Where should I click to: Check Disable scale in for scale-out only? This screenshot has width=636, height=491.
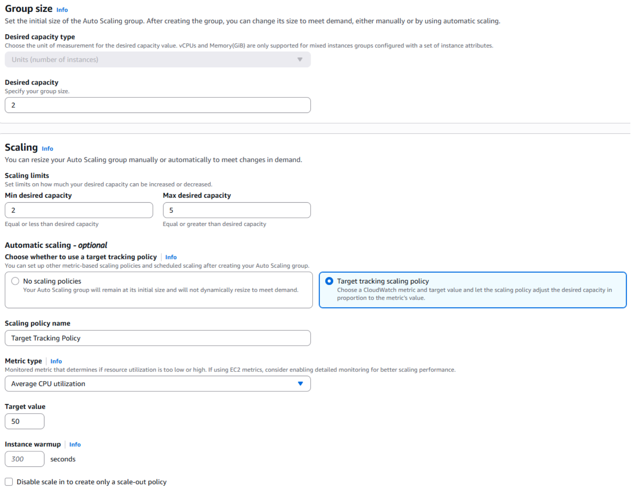[x=9, y=482]
